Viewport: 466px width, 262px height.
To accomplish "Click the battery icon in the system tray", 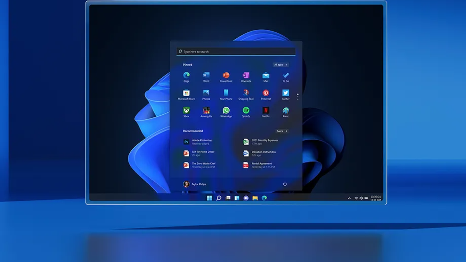I will 366,198.
